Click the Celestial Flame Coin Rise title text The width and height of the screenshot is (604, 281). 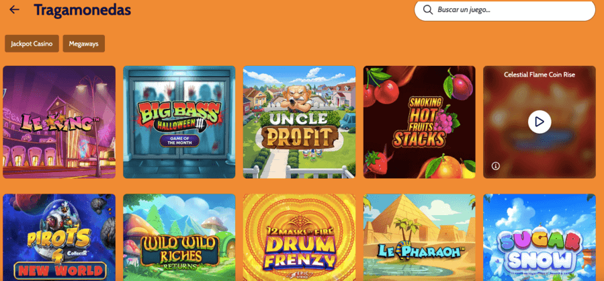pos(540,75)
